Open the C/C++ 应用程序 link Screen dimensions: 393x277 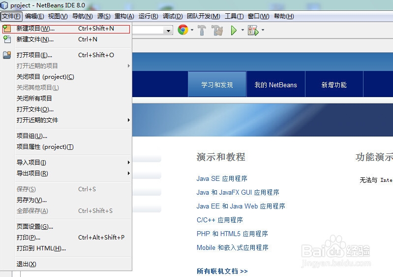pos(220,220)
